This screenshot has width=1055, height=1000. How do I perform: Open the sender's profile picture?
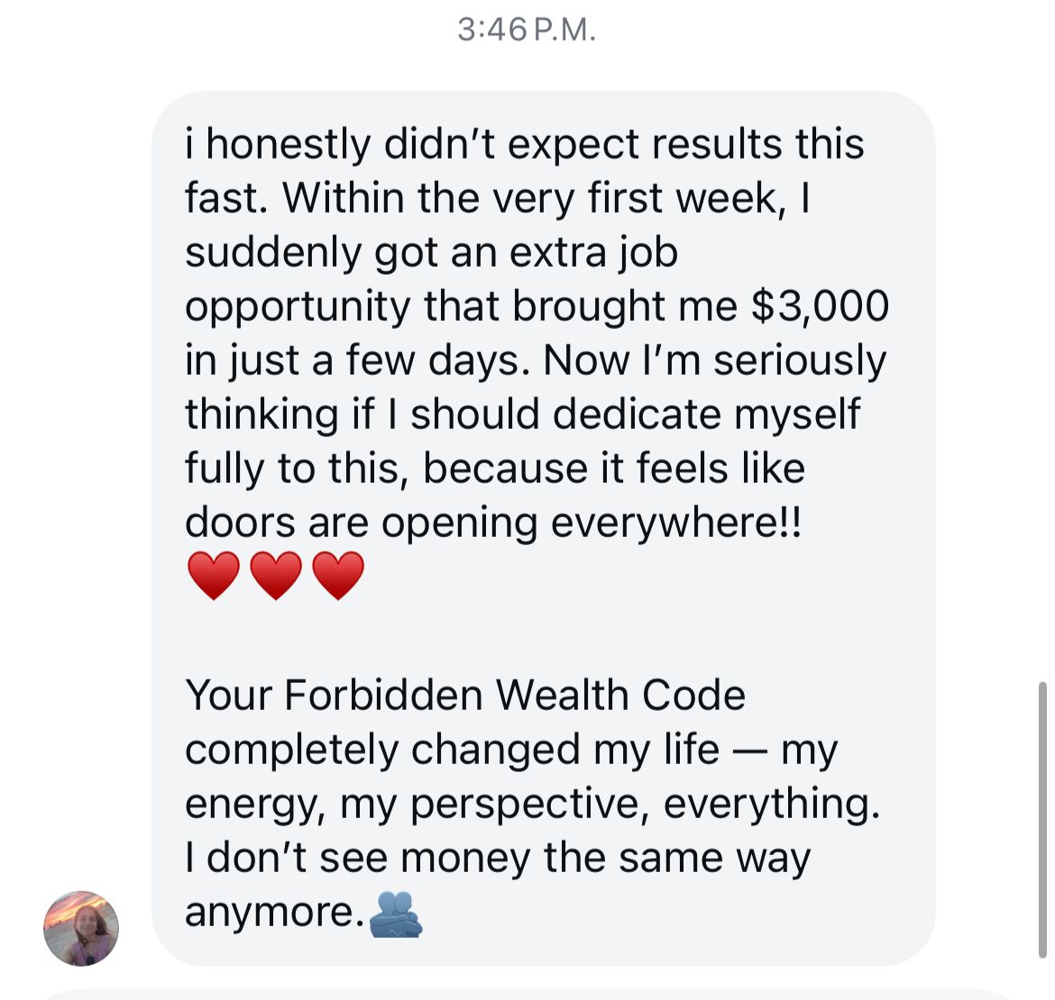point(81,928)
